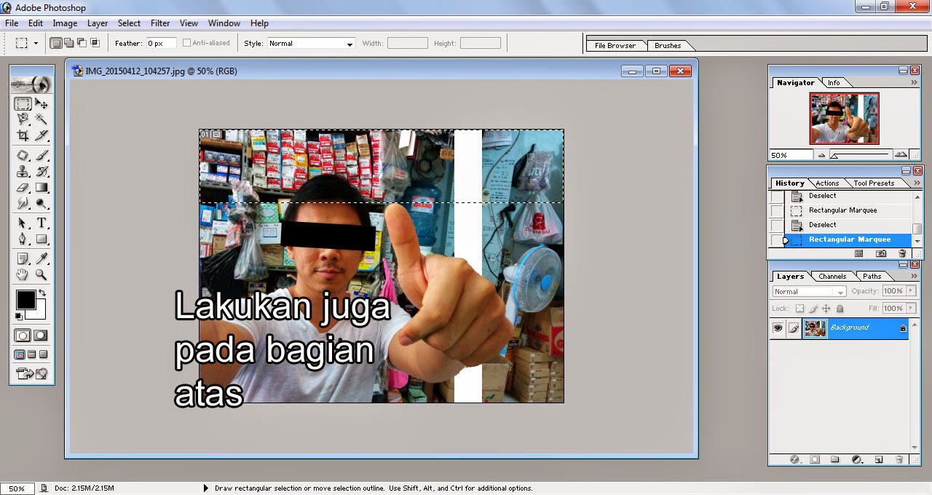Select the Brush tool

click(42, 156)
